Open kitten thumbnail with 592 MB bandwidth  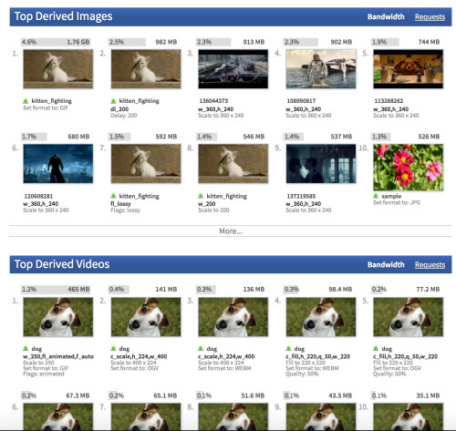click(146, 164)
